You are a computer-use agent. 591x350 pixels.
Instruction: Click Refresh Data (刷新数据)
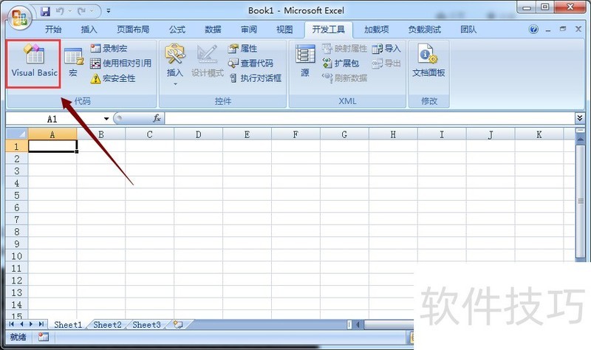[x=344, y=78]
